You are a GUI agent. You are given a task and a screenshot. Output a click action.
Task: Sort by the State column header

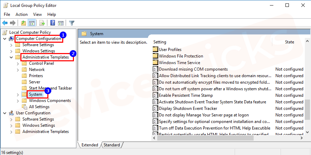[x=289, y=42]
